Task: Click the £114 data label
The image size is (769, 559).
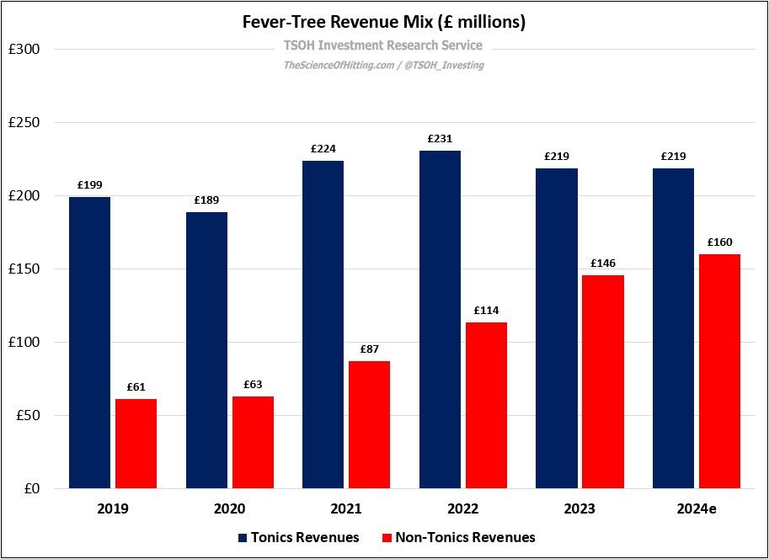Action: click(x=487, y=311)
